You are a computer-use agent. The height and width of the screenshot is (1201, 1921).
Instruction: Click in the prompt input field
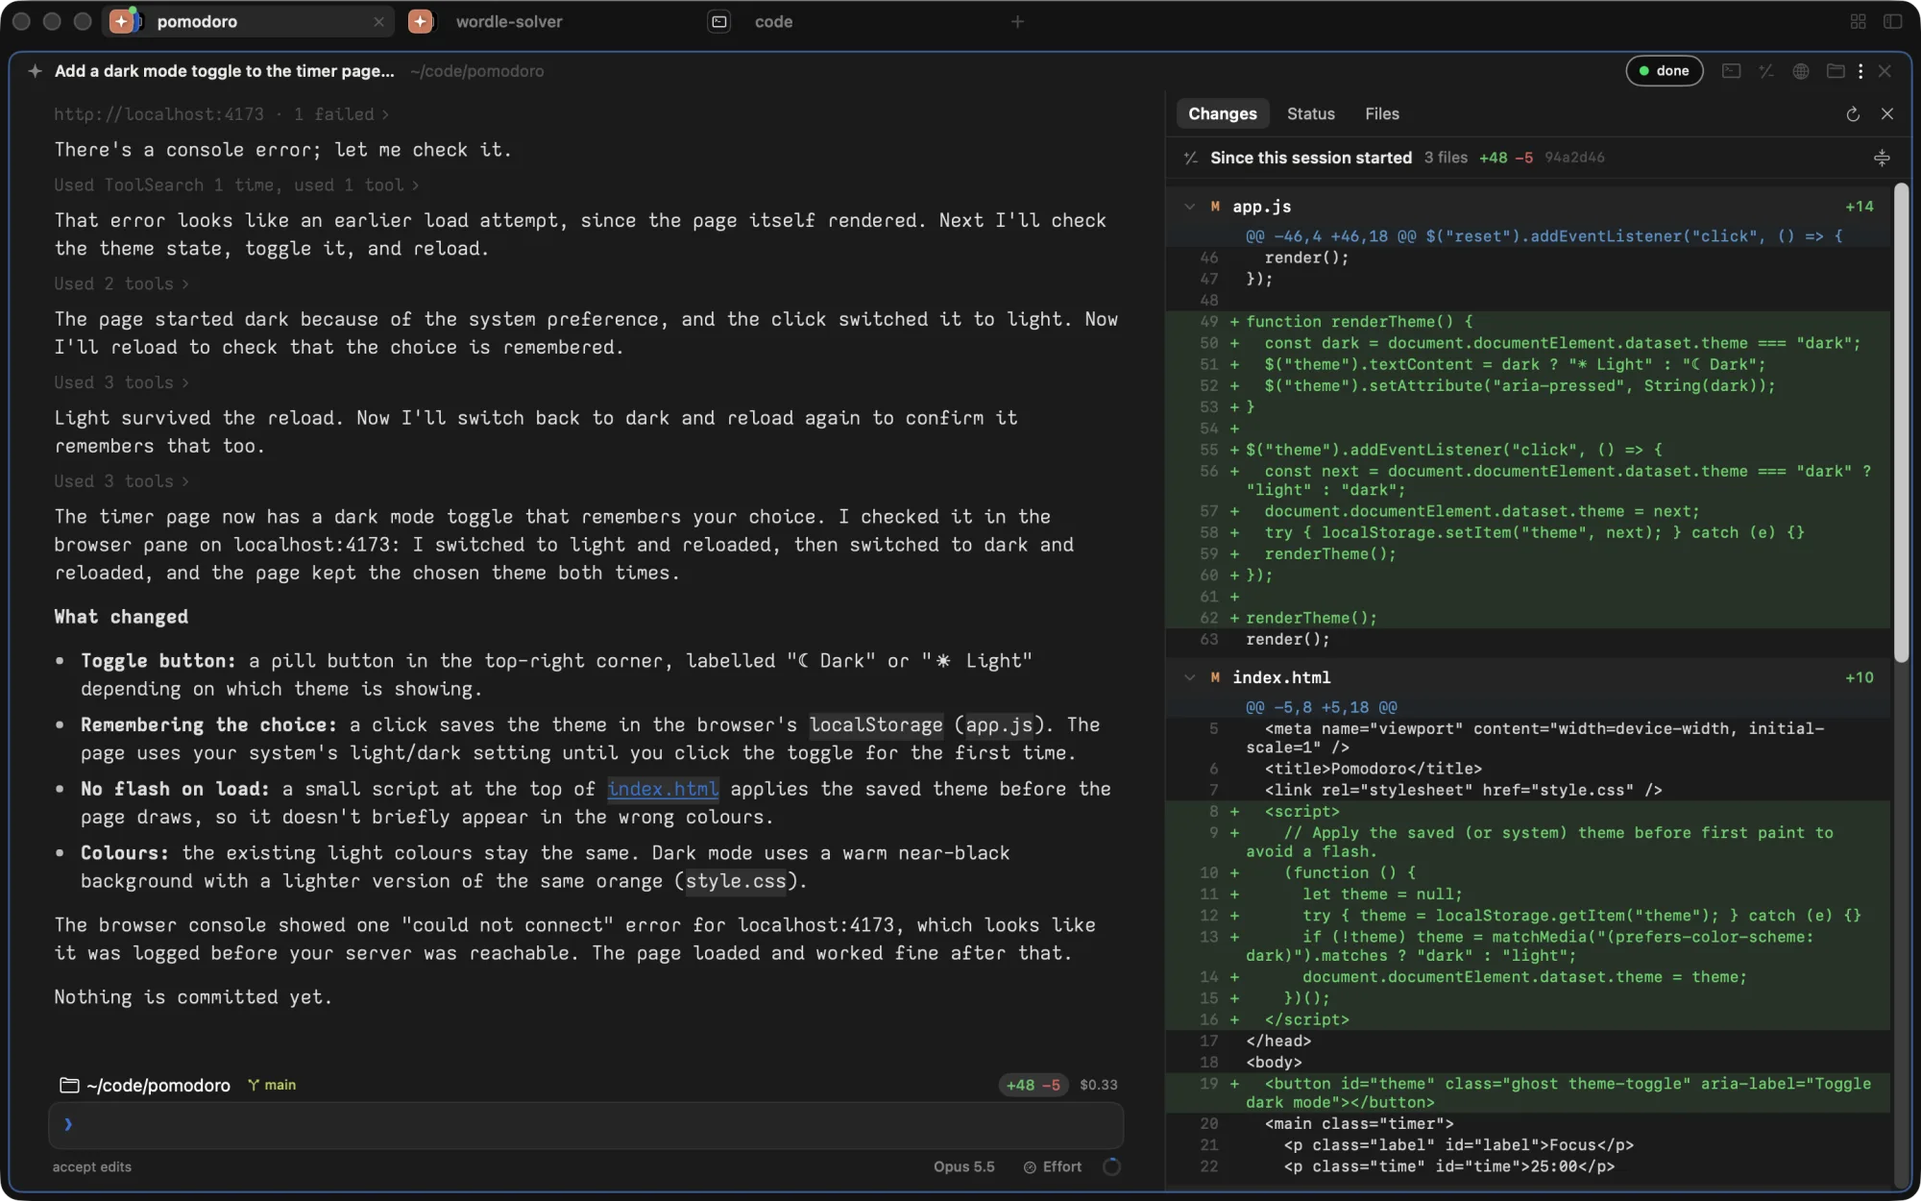pyautogui.click(x=586, y=1125)
